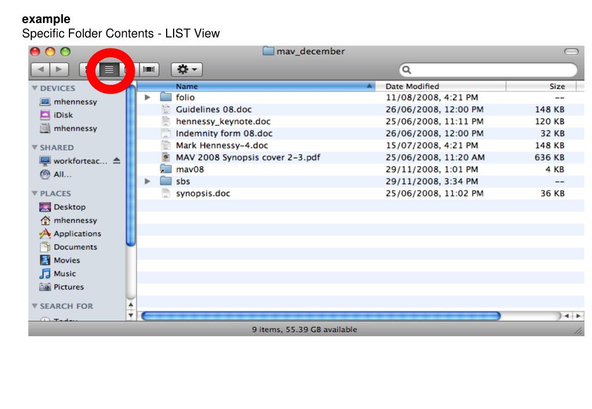Select Guidelines 08.doc file icon
Image resolution: width=592 pixels, height=409 pixels.
coord(166,109)
